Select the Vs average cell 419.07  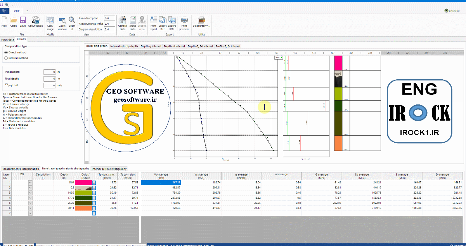tap(201, 208)
